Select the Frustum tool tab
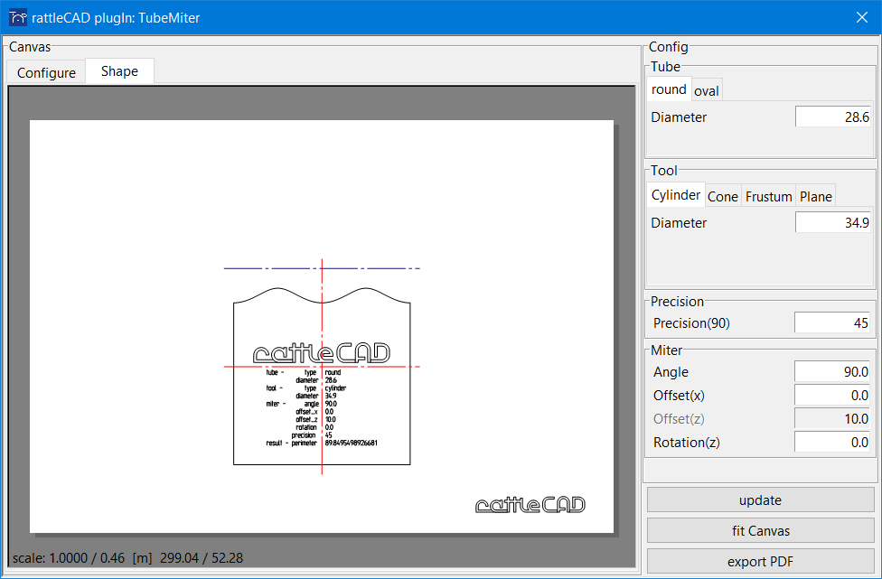882x579 pixels. 768,197
